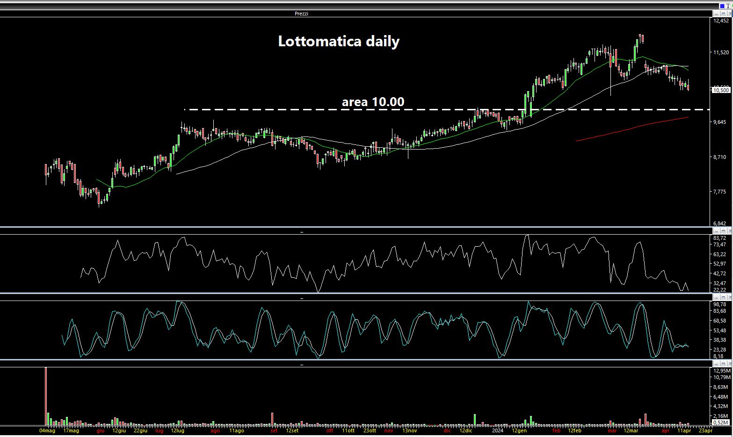Click the 12,95M volume scale value
The width and height of the screenshot is (733, 437).
(721, 371)
